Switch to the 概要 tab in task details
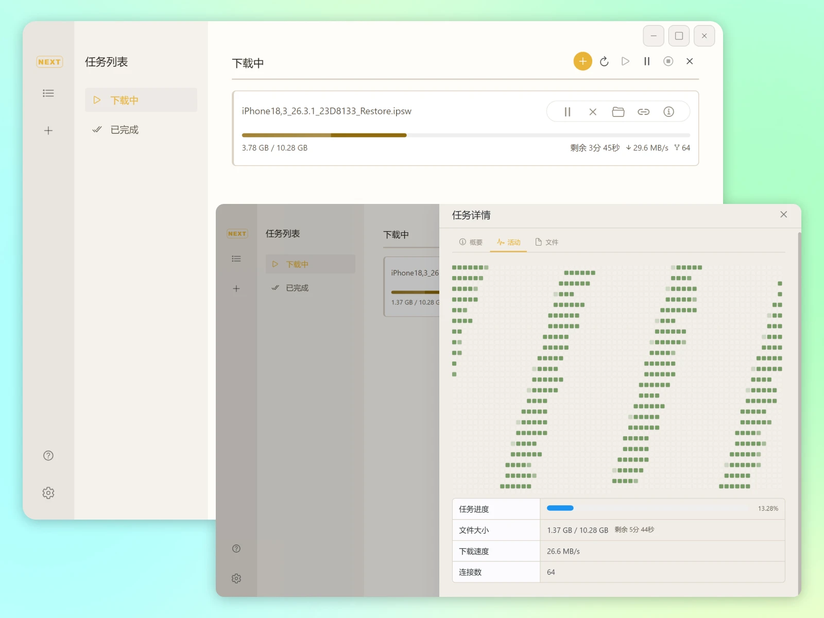This screenshot has width=824, height=618. (471, 242)
